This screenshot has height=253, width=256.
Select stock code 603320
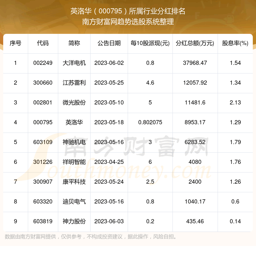click(43, 202)
